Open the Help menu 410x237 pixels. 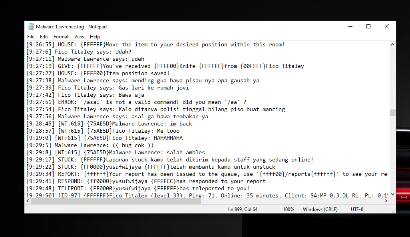point(95,37)
